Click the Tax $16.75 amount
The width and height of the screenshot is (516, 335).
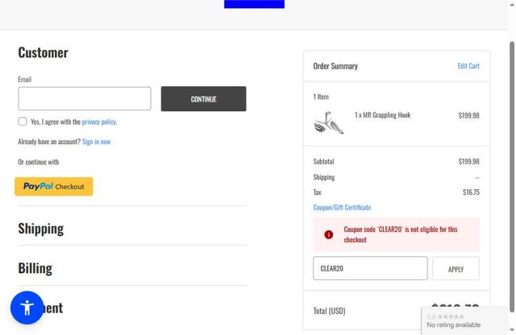(471, 192)
